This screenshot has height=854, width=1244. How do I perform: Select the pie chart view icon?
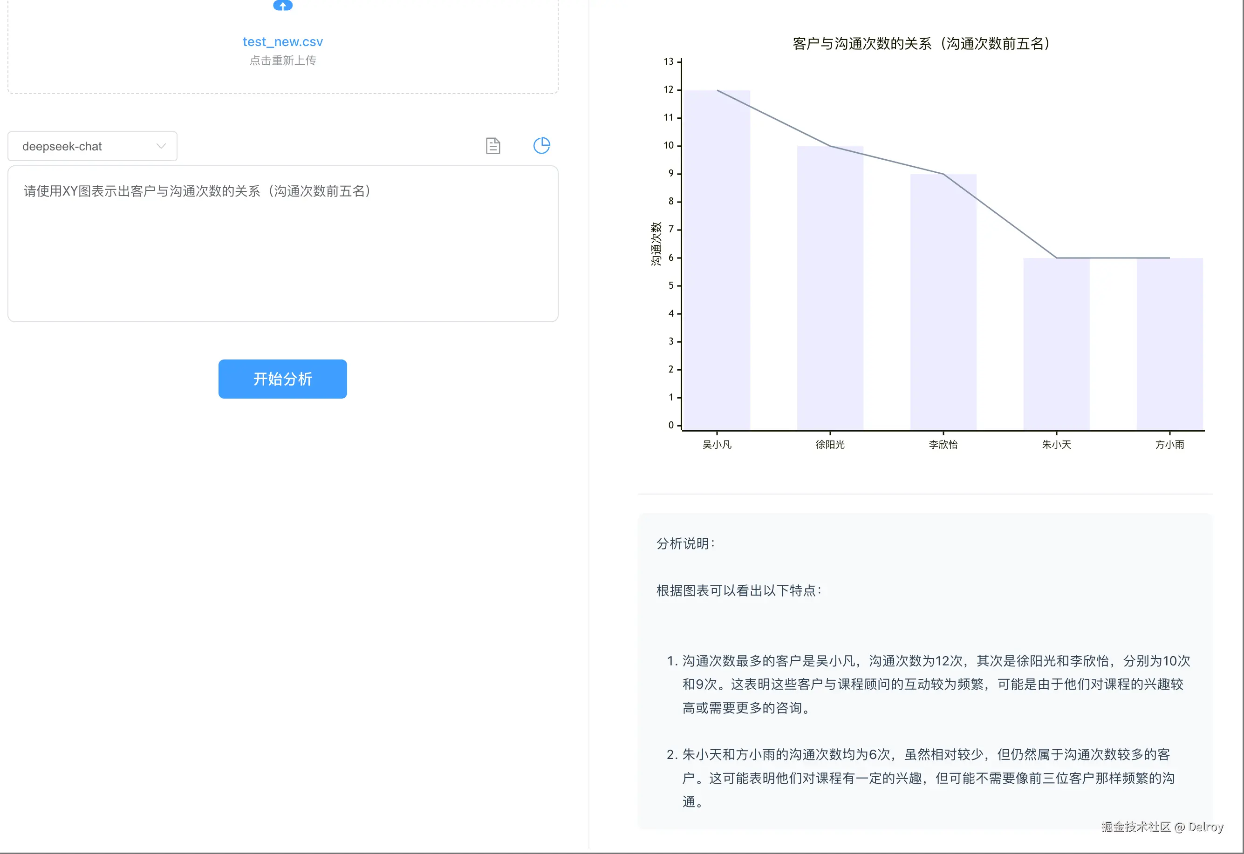click(x=542, y=145)
